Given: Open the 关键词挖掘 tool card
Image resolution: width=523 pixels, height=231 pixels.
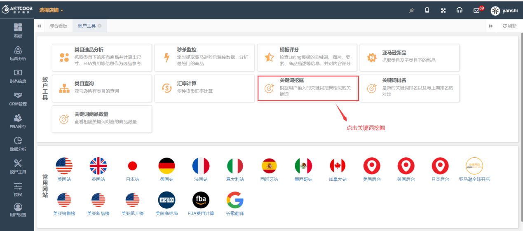Looking at the screenshot, I should (x=308, y=88).
